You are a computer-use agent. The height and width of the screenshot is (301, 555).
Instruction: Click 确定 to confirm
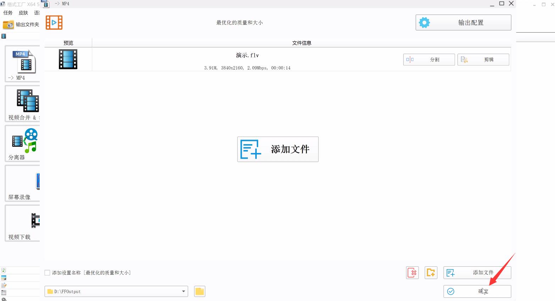coord(477,291)
